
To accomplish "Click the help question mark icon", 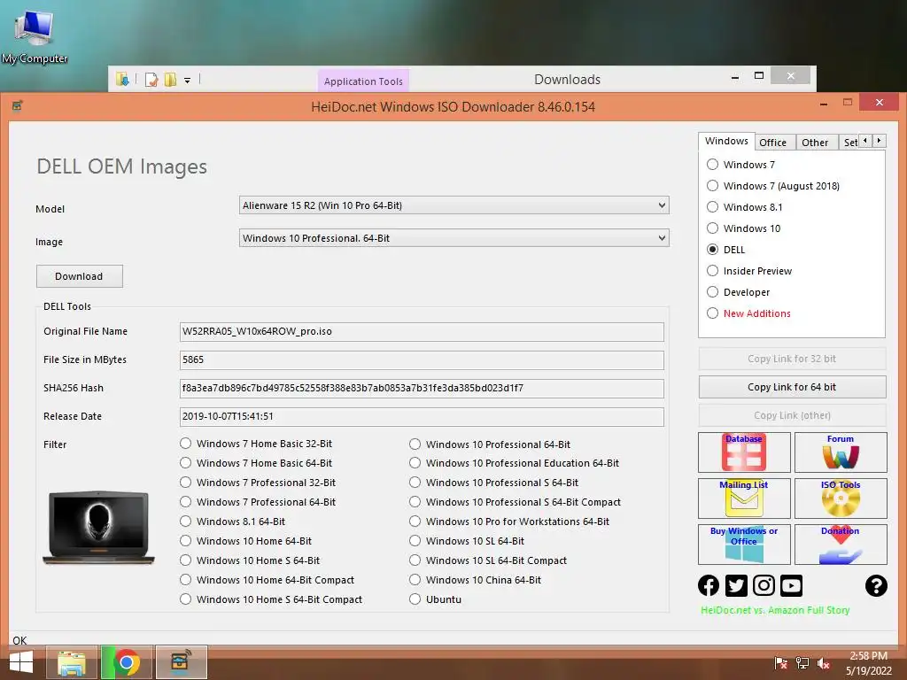I will pos(876,585).
